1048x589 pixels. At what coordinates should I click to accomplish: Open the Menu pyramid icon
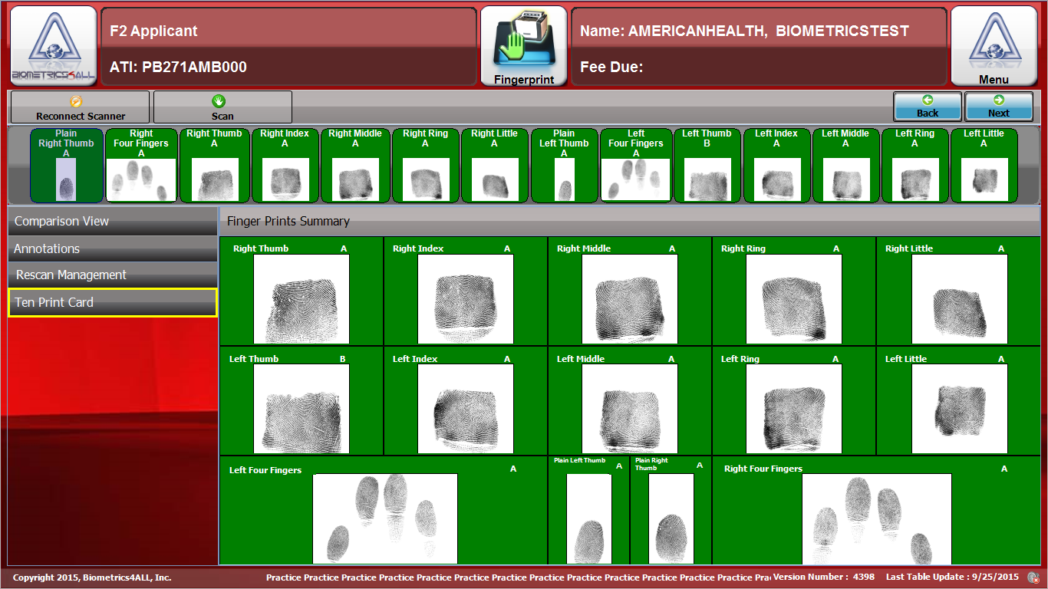(994, 44)
